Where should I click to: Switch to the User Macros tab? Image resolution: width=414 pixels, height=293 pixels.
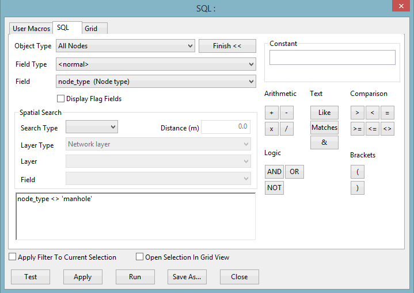[31, 29]
